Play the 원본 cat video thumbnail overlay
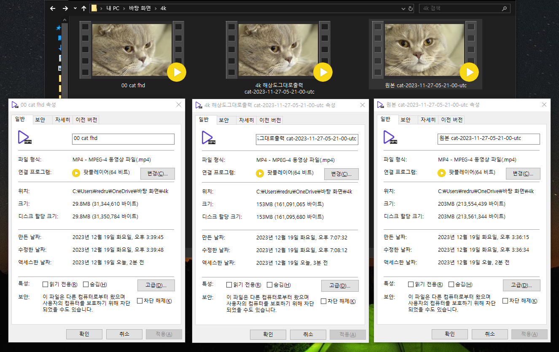 pos(469,72)
